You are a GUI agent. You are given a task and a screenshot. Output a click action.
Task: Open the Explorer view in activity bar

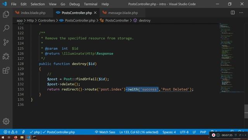pos(6,14)
